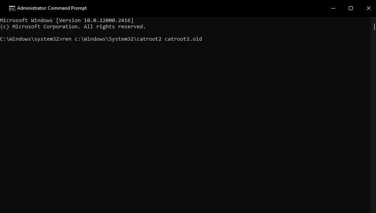
Task: Click the C:\Windows\system32> prompt text
Action: [x=31, y=39]
